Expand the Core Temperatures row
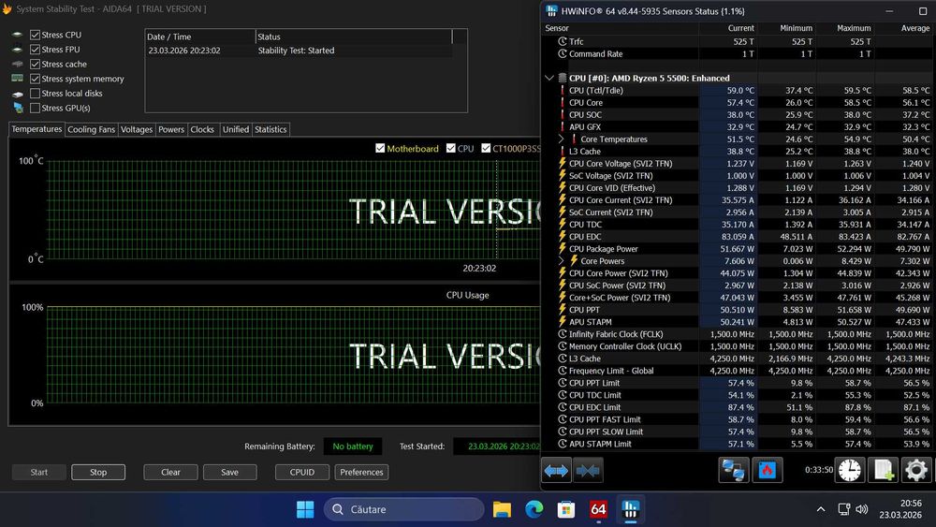Viewport: 936px width, 527px height. (561, 139)
